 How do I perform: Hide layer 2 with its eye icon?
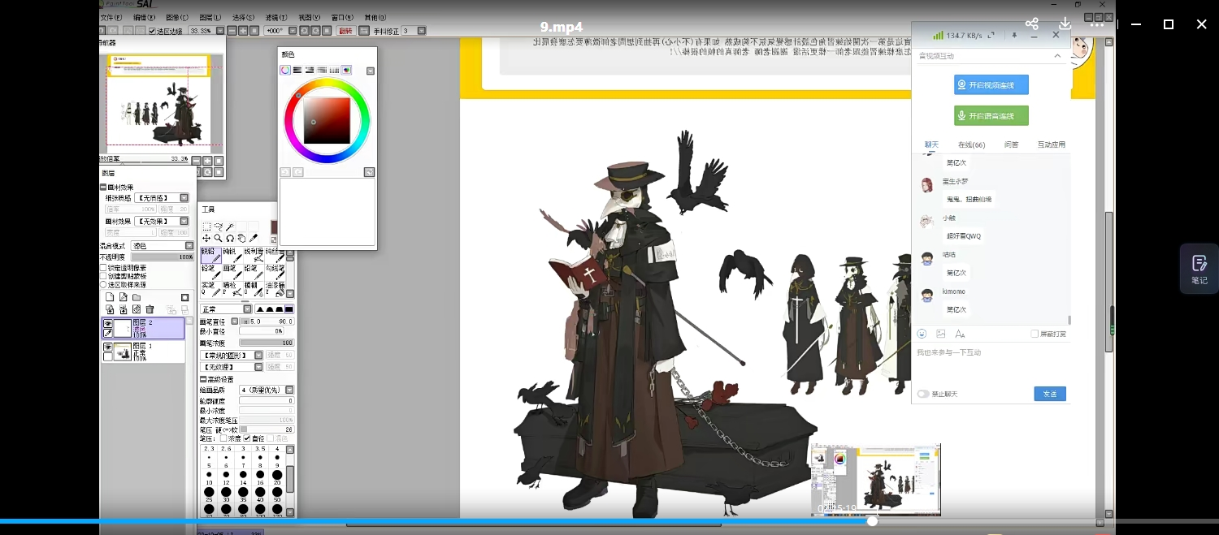pyautogui.click(x=108, y=324)
